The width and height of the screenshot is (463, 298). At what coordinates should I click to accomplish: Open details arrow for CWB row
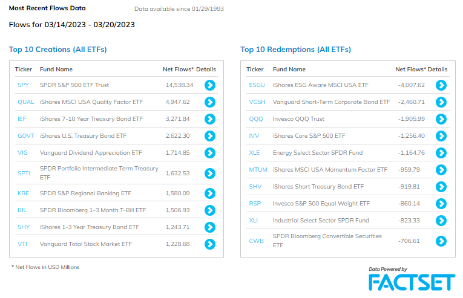pyautogui.click(x=441, y=241)
